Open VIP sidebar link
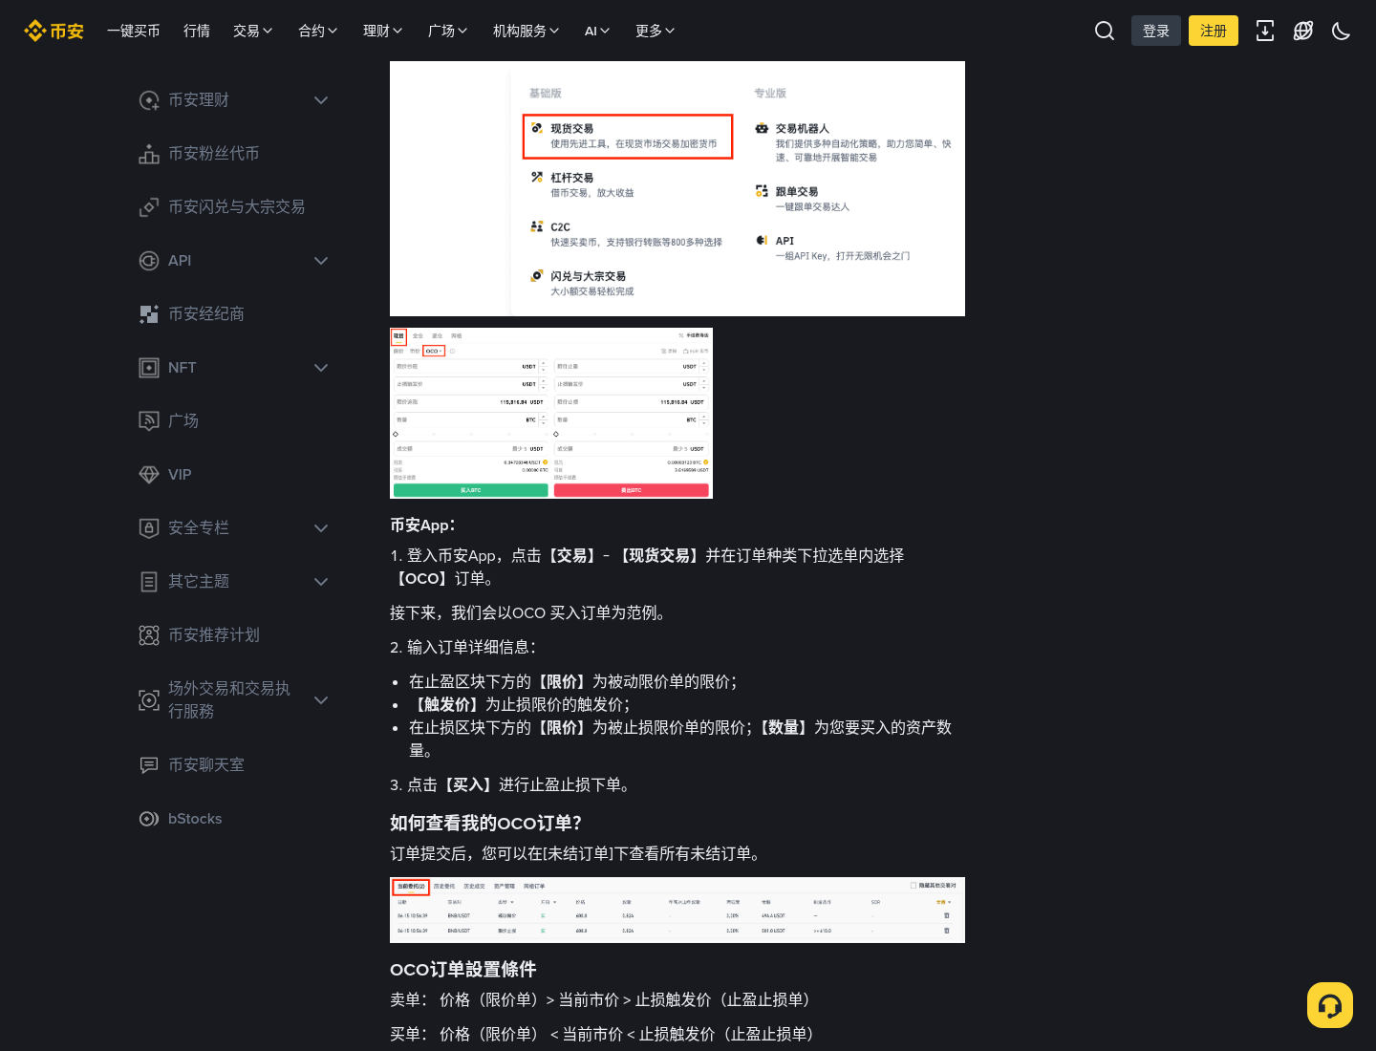Screen dimensions: 1376x1051 pyautogui.click(x=180, y=475)
